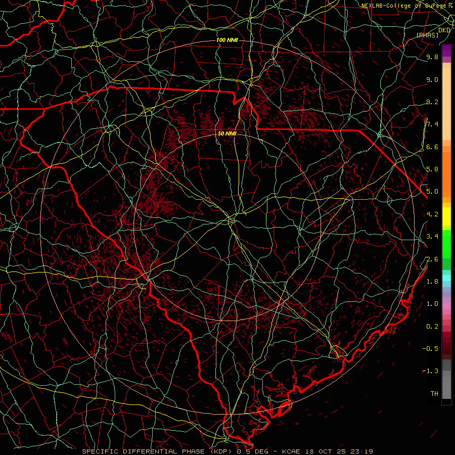
Task: Click the "NEXLAB-College of DuPage" credit text
Action: tap(403, 6)
